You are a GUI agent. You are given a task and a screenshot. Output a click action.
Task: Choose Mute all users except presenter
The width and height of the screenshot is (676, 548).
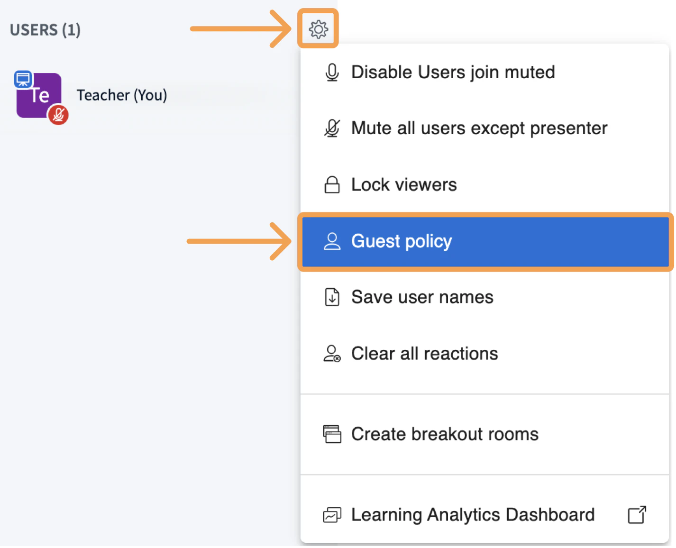[x=479, y=128]
